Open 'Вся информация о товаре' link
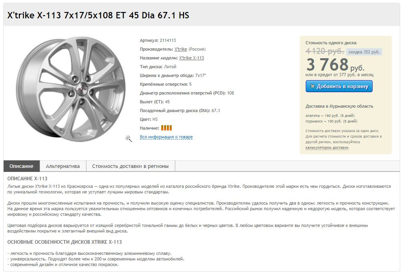The image size is (403, 278). [x=166, y=137]
